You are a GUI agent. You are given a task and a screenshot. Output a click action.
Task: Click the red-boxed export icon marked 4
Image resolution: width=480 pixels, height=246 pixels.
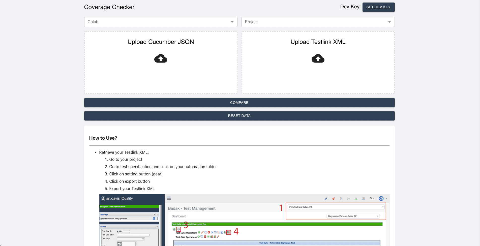tap(228, 232)
